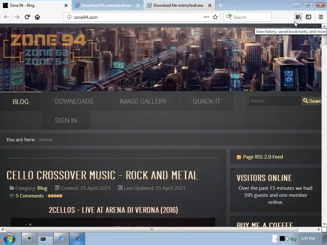Open the Blog category link
Screen dimensions: 327x245
(x=42, y=188)
